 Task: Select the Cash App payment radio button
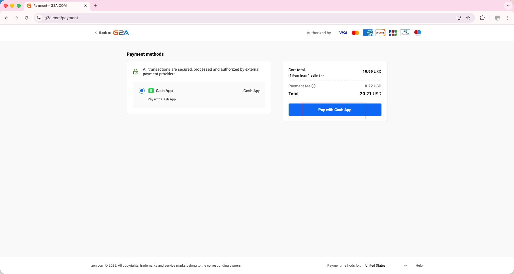coord(142,90)
